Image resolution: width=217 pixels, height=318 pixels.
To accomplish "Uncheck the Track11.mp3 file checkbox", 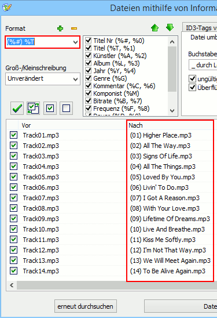I will tap(13, 240).
